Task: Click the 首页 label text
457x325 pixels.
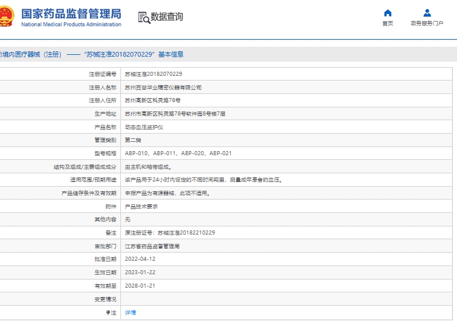Action: point(387,23)
